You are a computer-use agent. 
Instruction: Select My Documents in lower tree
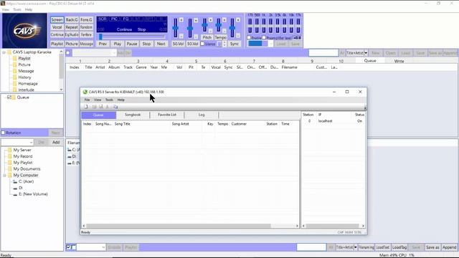click(x=27, y=169)
